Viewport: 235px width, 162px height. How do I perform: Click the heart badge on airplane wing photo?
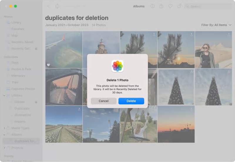48,65
